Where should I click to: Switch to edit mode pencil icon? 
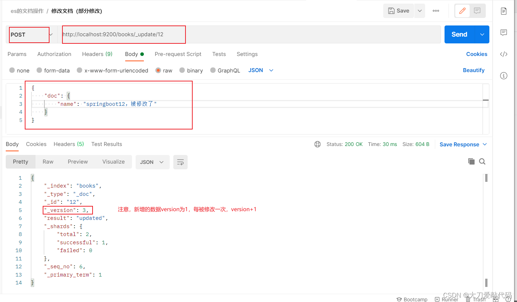point(462,11)
